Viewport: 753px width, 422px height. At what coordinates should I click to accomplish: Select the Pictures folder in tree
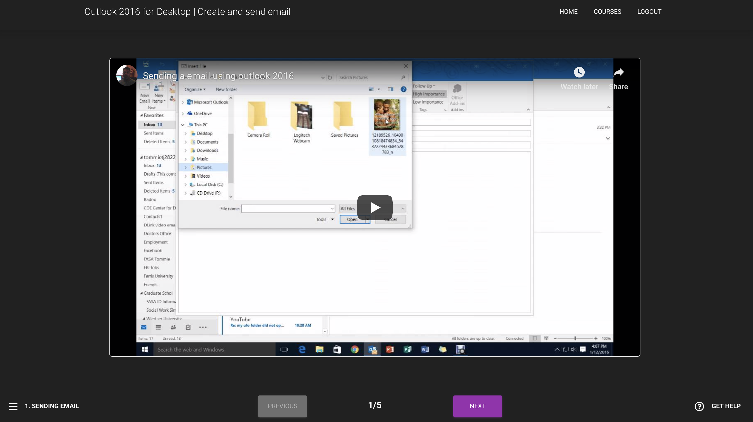(x=204, y=167)
